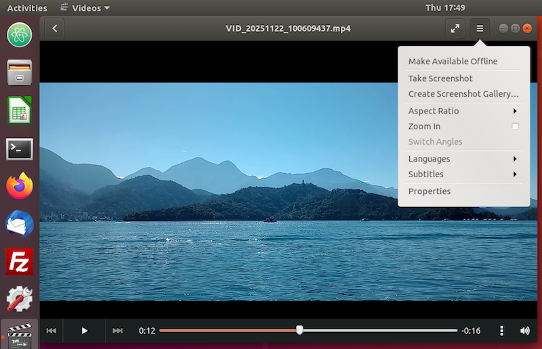
Task: Expand the Aspect Ratio submenu
Action: coord(464,111)
